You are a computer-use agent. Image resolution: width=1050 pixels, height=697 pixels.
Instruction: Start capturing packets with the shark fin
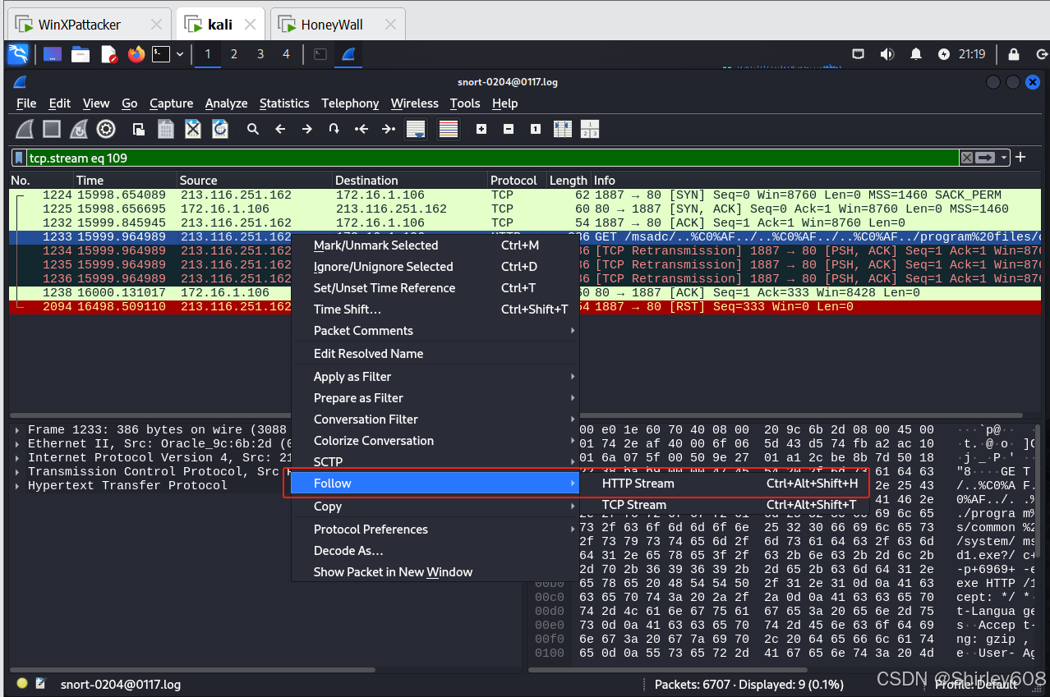pos(25,129)
